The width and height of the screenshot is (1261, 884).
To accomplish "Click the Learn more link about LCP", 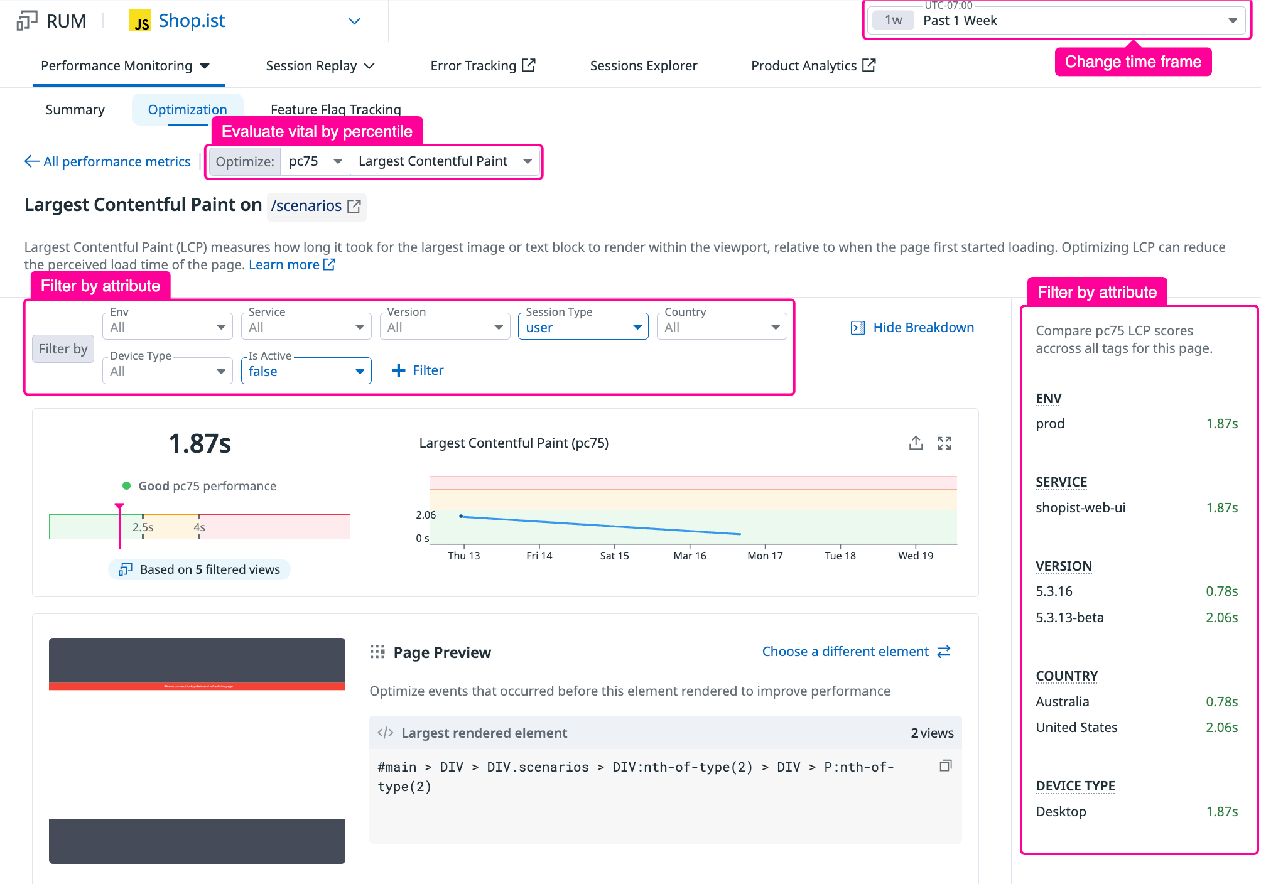I will [285, 264].
